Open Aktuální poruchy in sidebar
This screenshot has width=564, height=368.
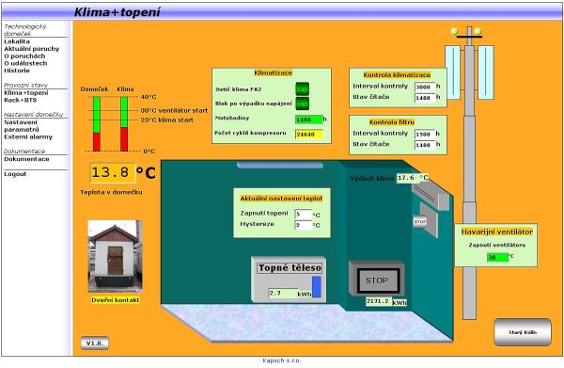(32, 49)
